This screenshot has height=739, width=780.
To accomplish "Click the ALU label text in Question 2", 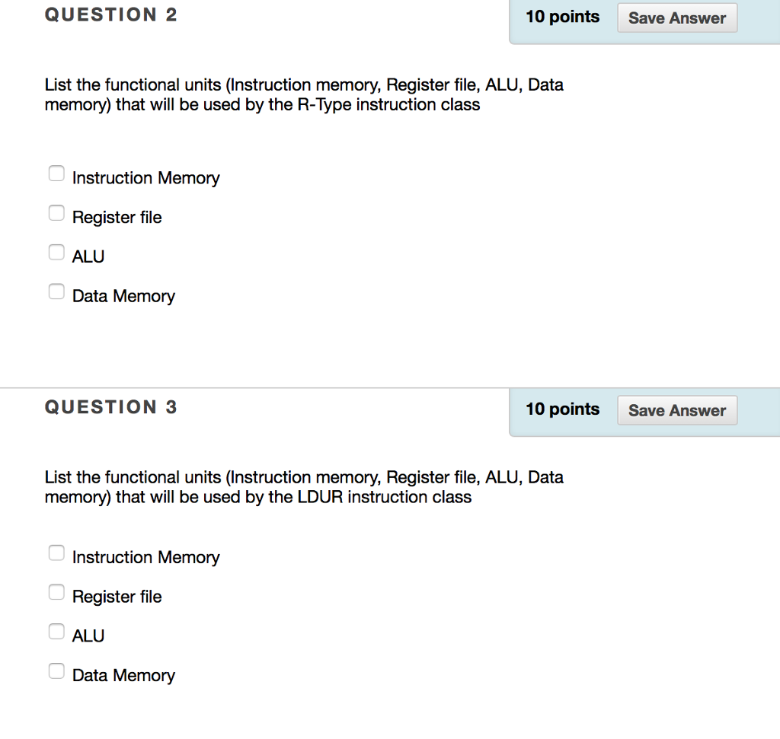I will [x=88, y=256].
